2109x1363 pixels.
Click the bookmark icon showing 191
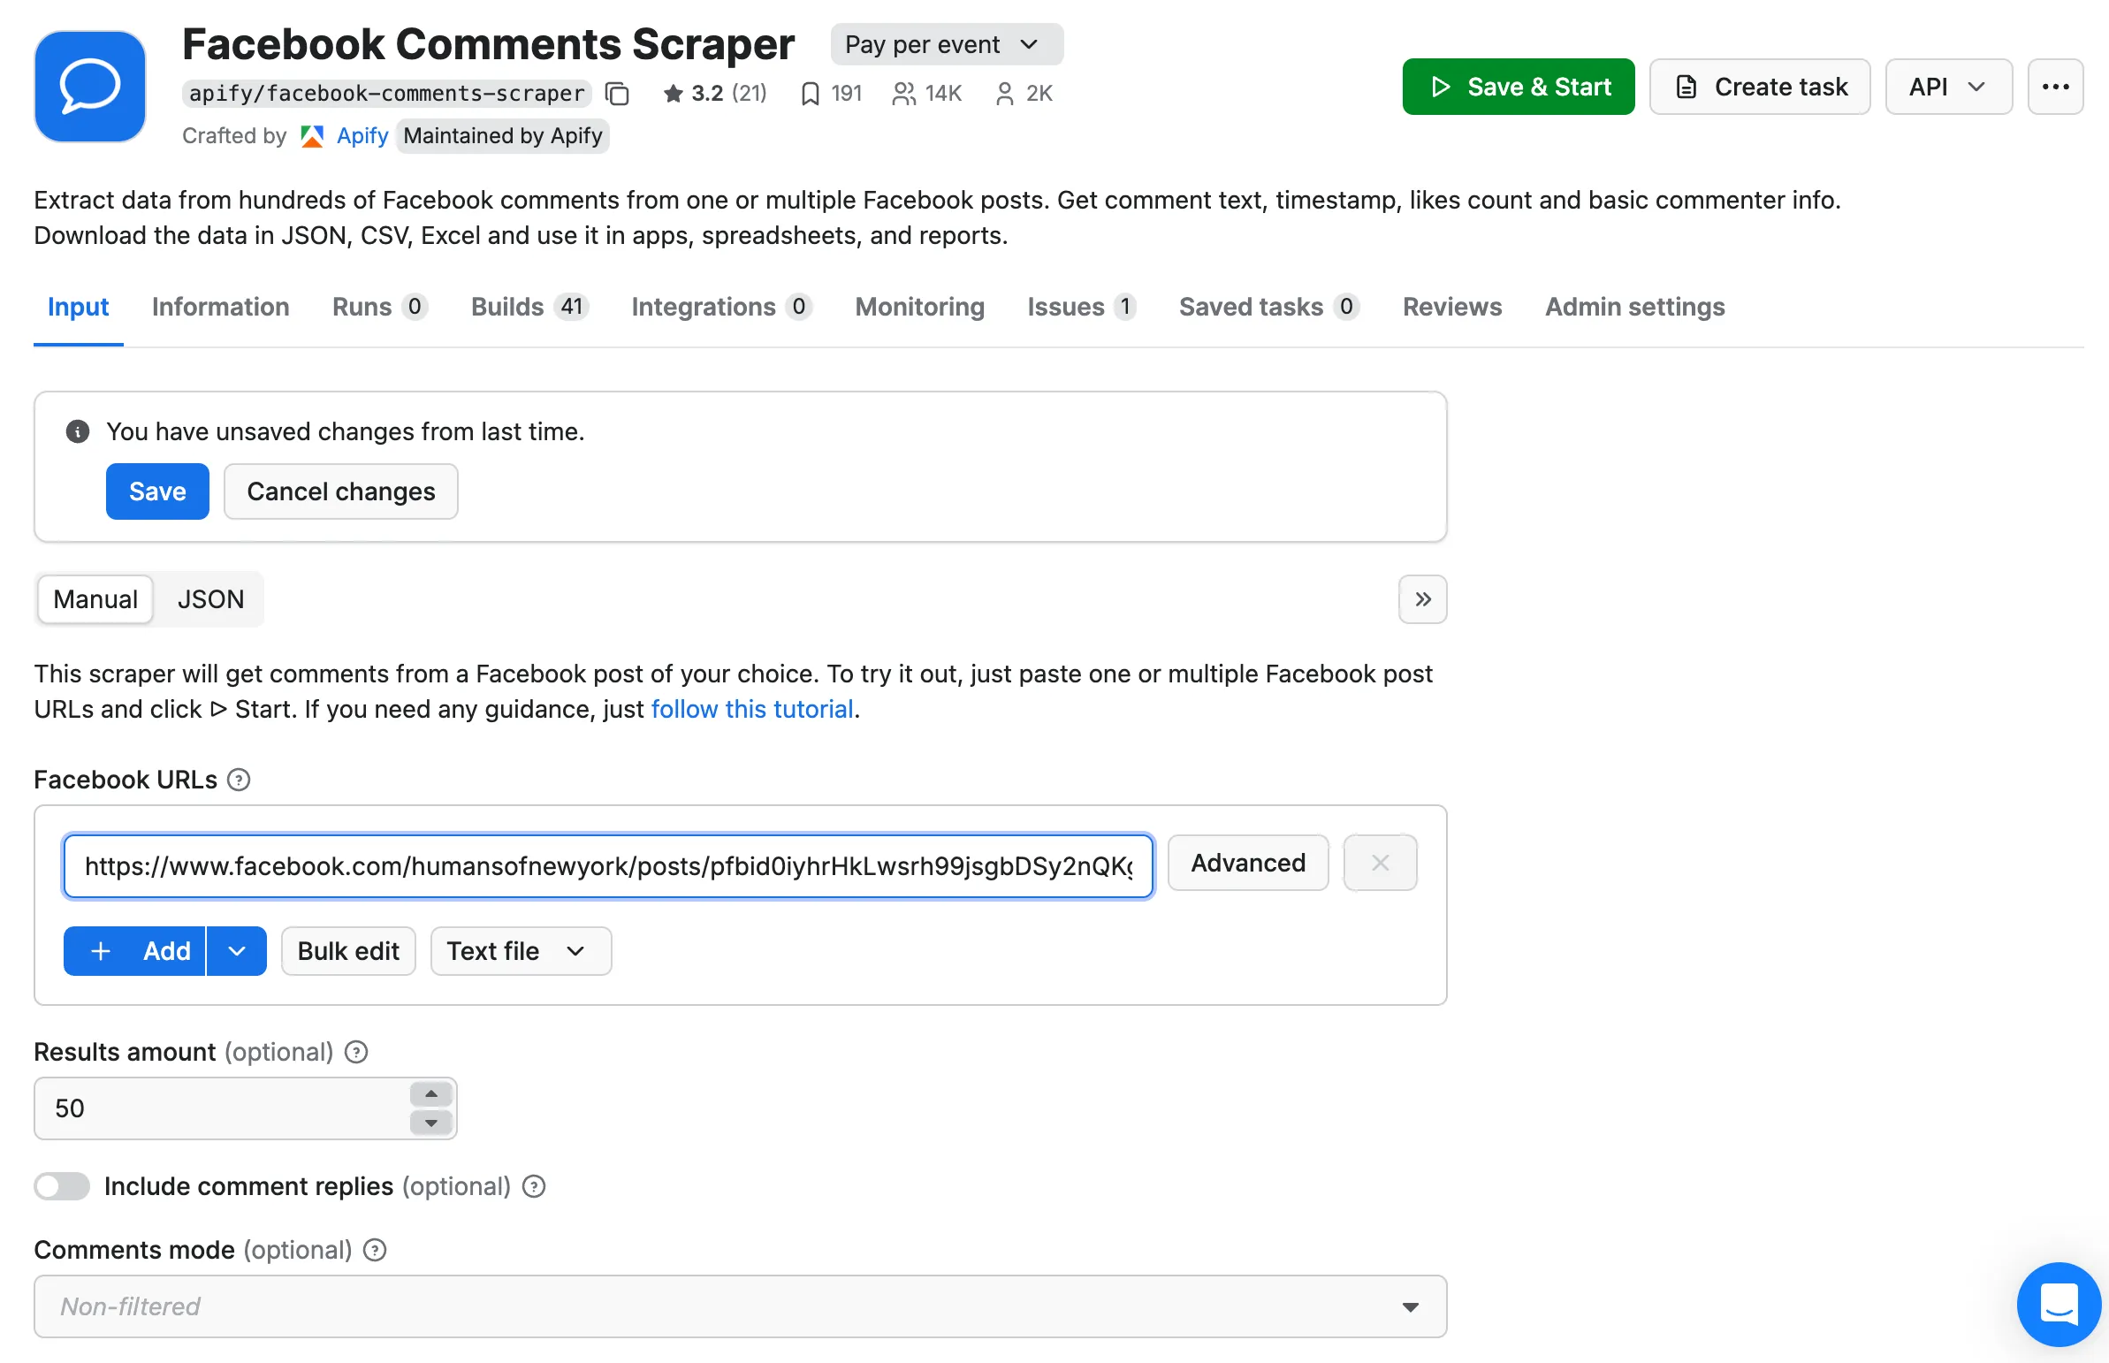[x=809, y=93]
